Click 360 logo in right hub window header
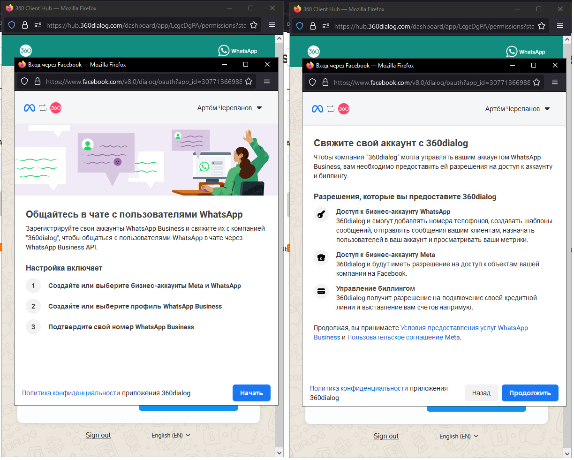The image size is (574, 460). (x=314, y=52)
